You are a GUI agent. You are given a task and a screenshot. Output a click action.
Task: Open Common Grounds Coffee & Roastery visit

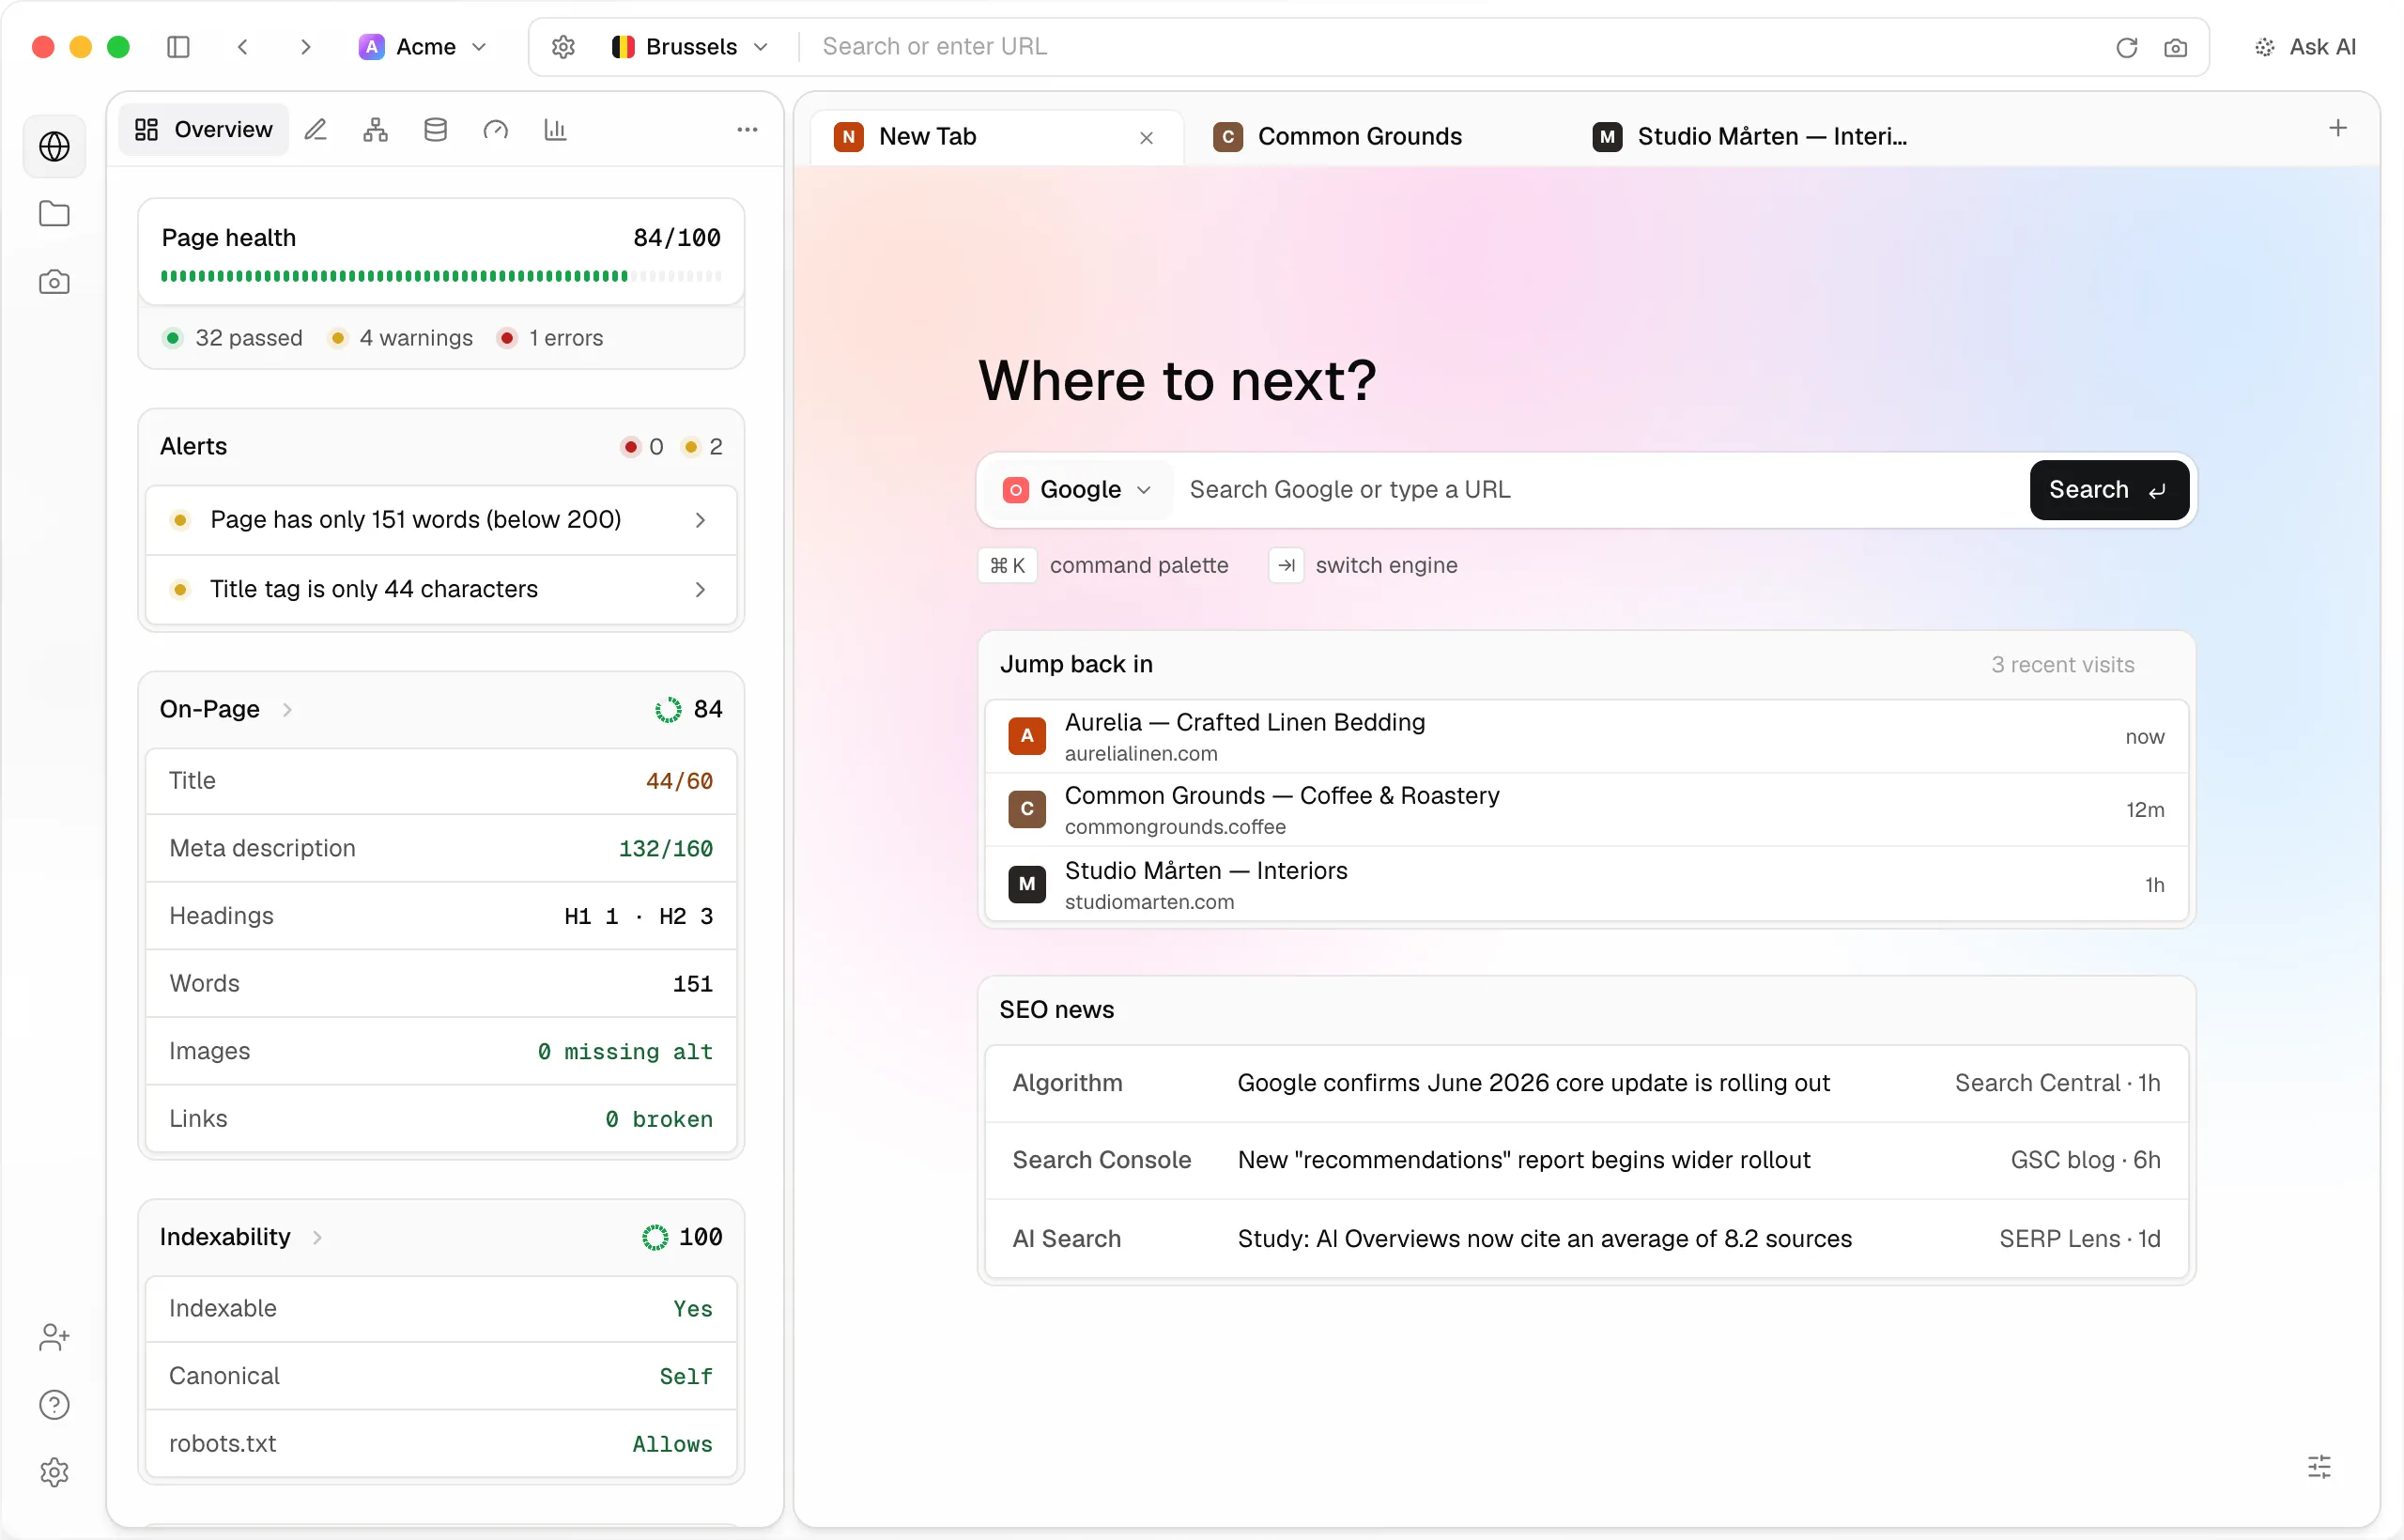pos(1587,810)
